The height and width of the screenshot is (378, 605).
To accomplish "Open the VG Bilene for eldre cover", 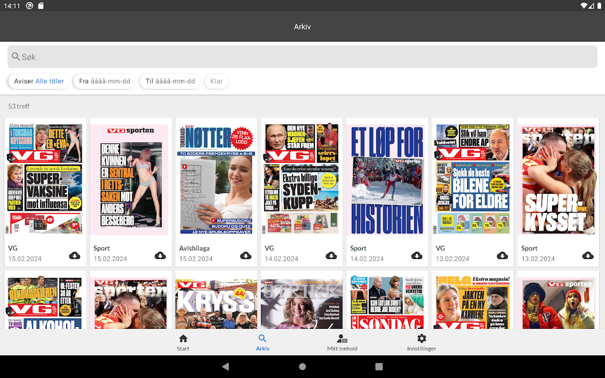I will tap(473, 179).
